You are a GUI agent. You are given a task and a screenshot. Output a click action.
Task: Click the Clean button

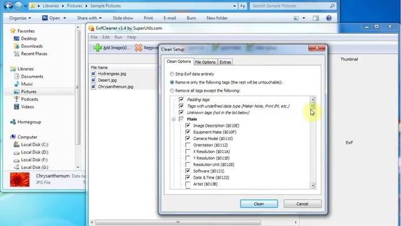click(259, 203)
